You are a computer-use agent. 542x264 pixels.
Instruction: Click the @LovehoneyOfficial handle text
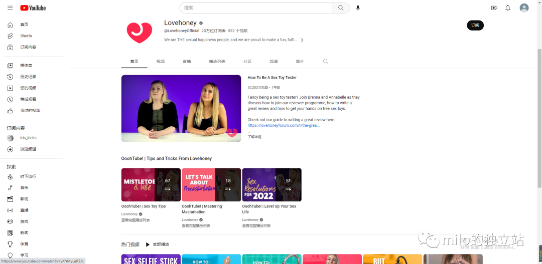(x=182, y=31)
